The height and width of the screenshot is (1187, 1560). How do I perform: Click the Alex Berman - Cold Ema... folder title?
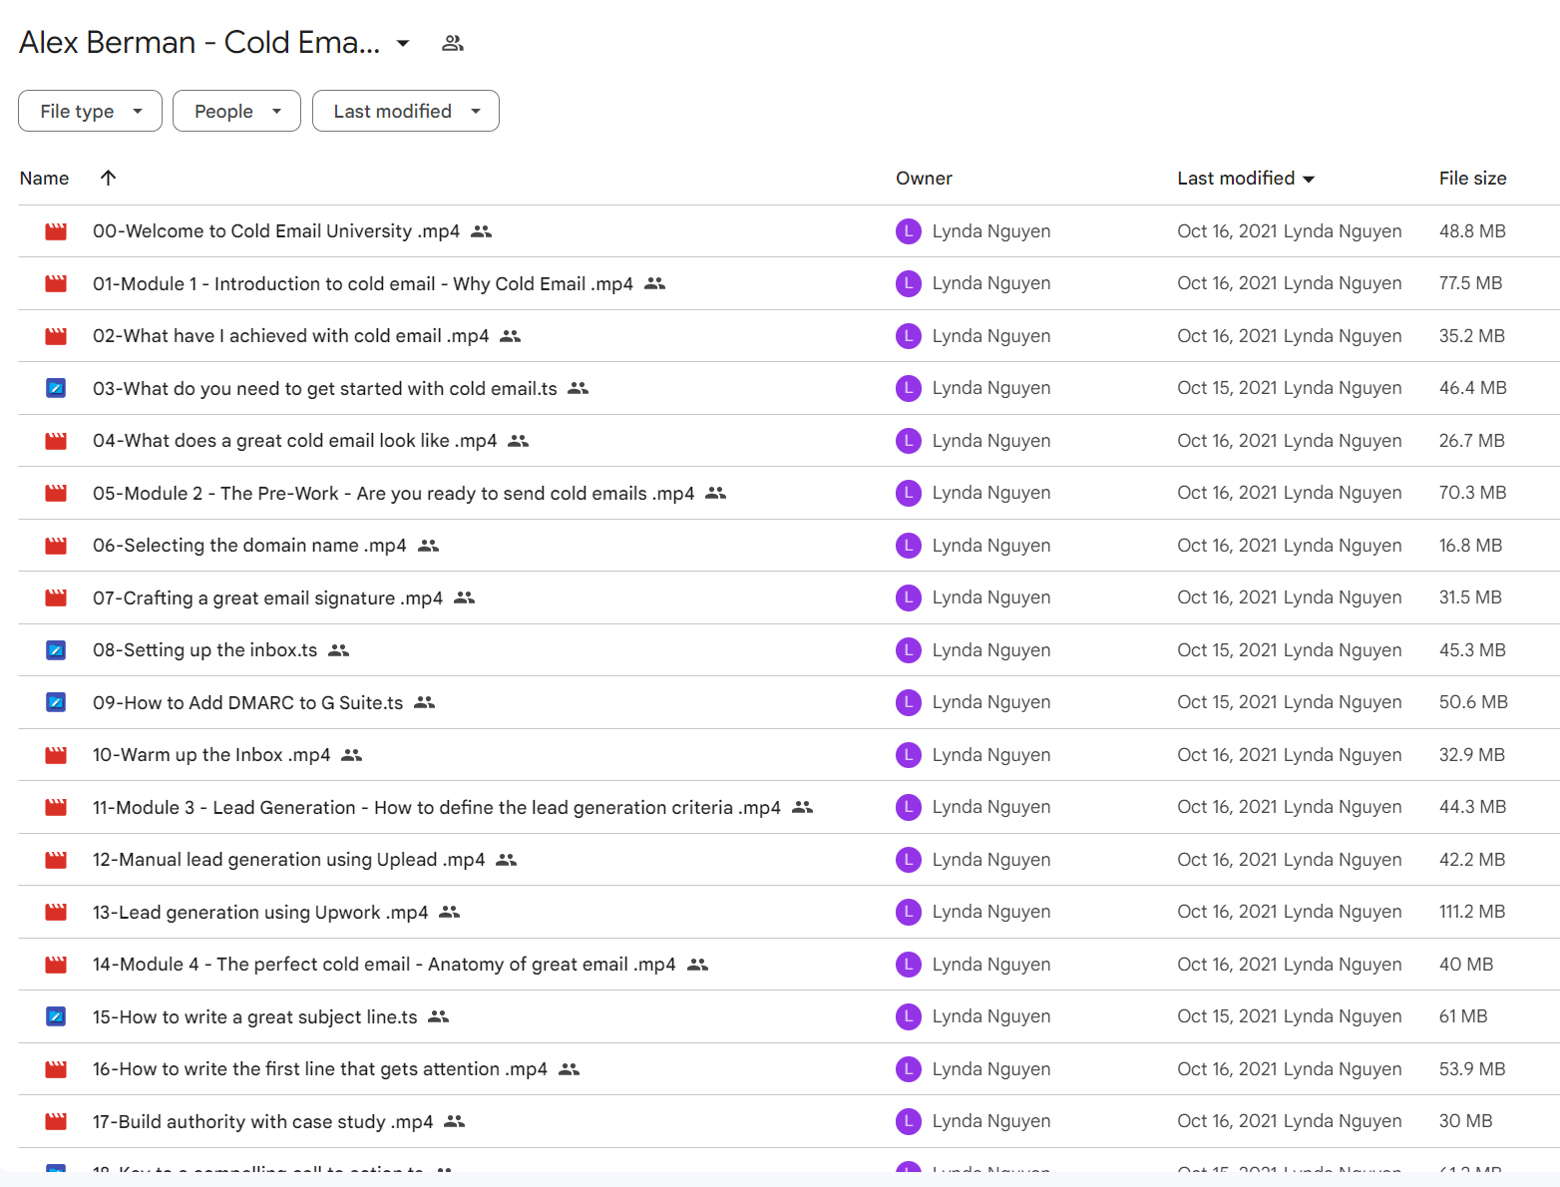199,42
